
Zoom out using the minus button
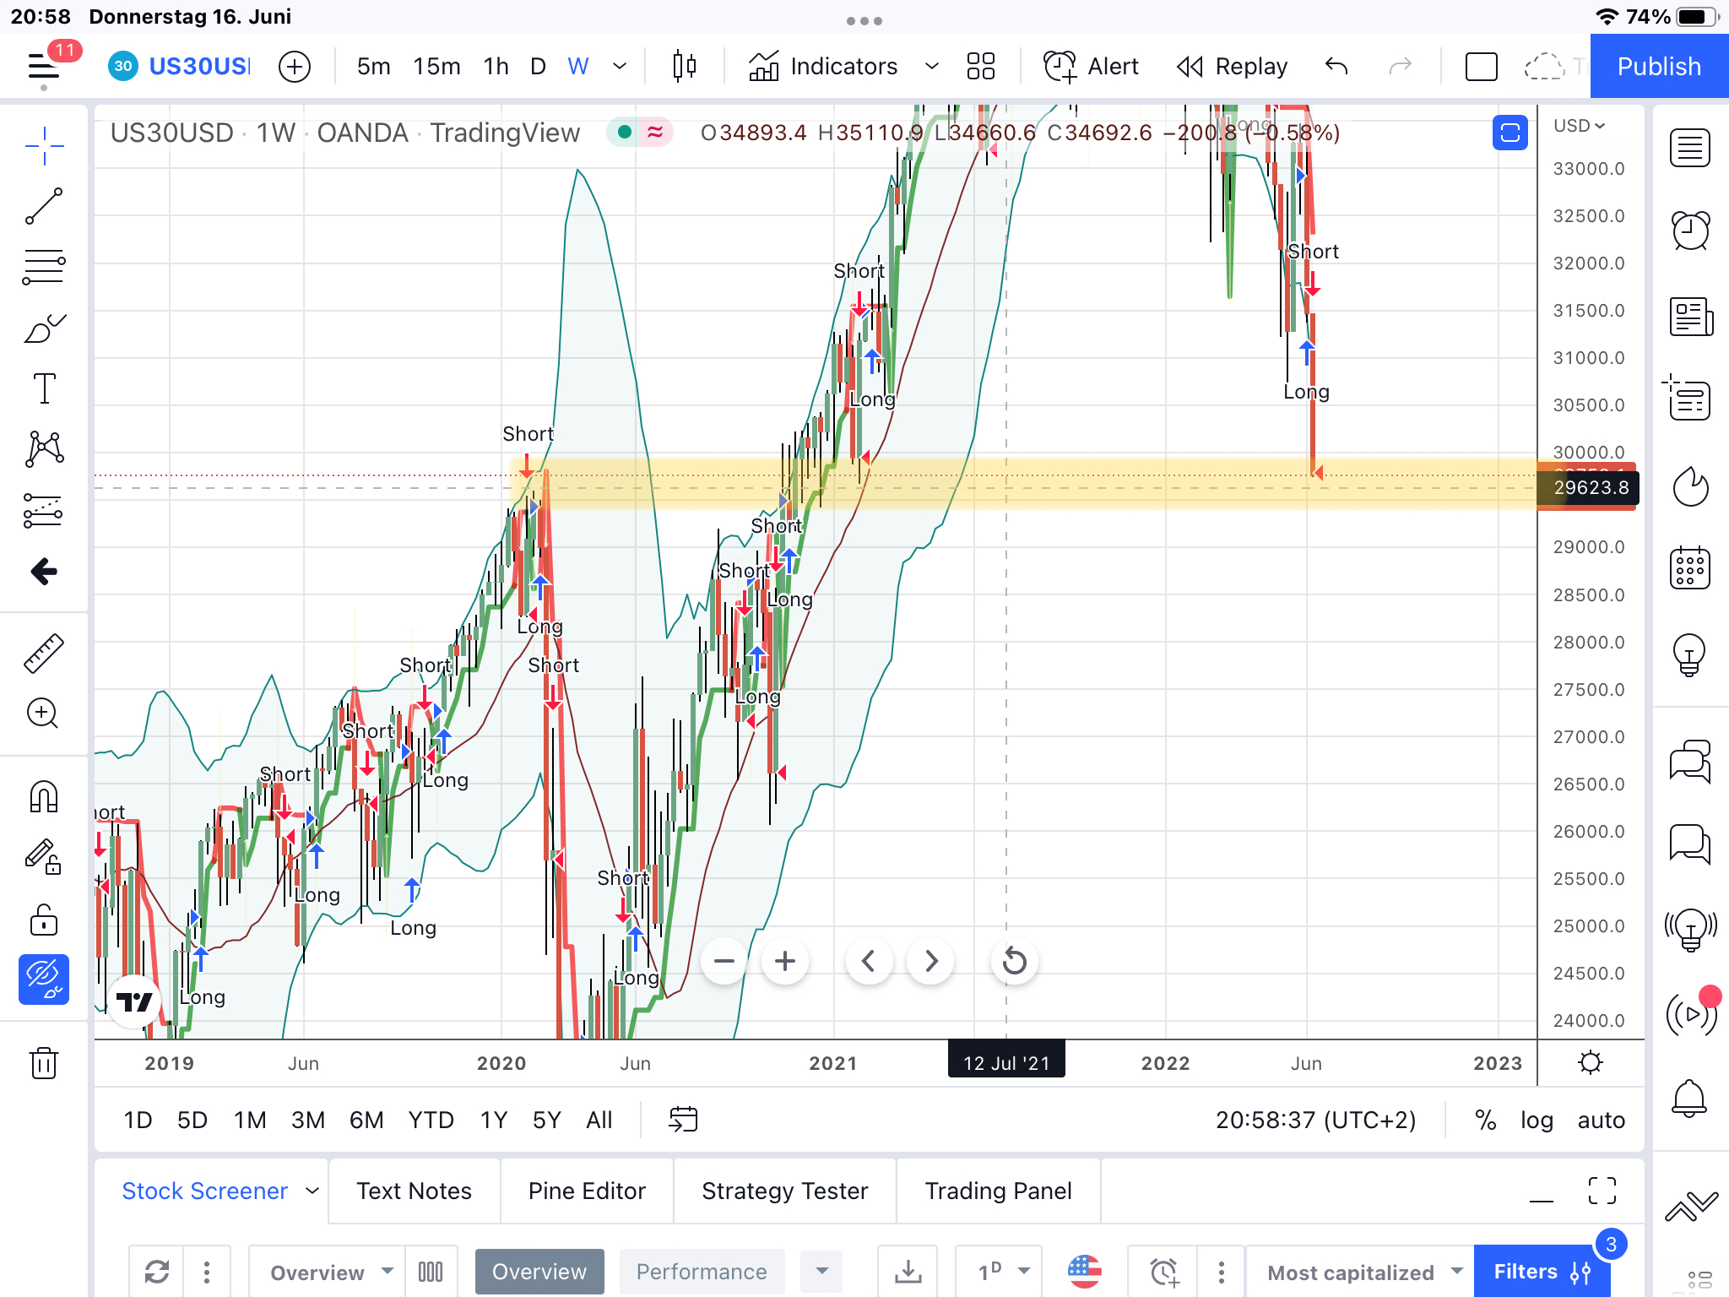point(724,961)
